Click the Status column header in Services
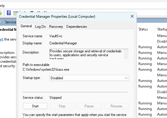The image size is (167, 118). (x=143, y=29)
